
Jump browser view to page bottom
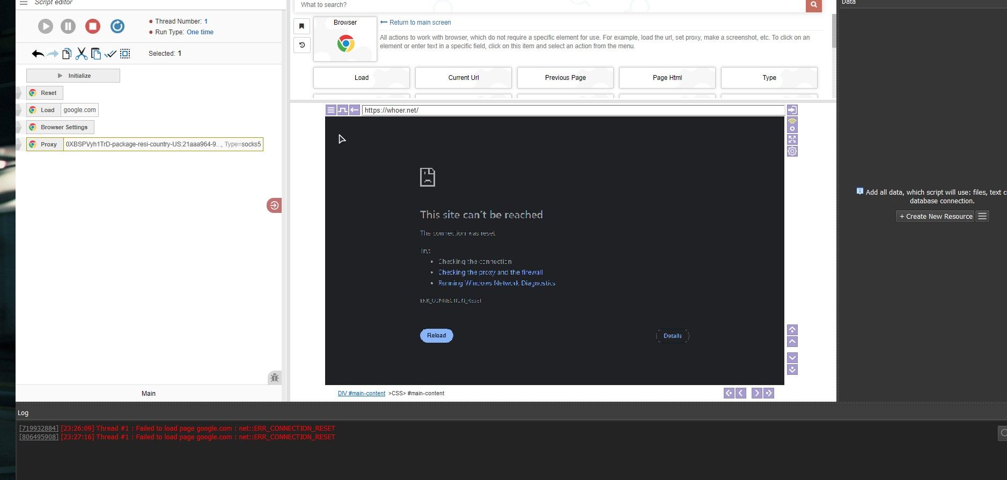[792, 370]
